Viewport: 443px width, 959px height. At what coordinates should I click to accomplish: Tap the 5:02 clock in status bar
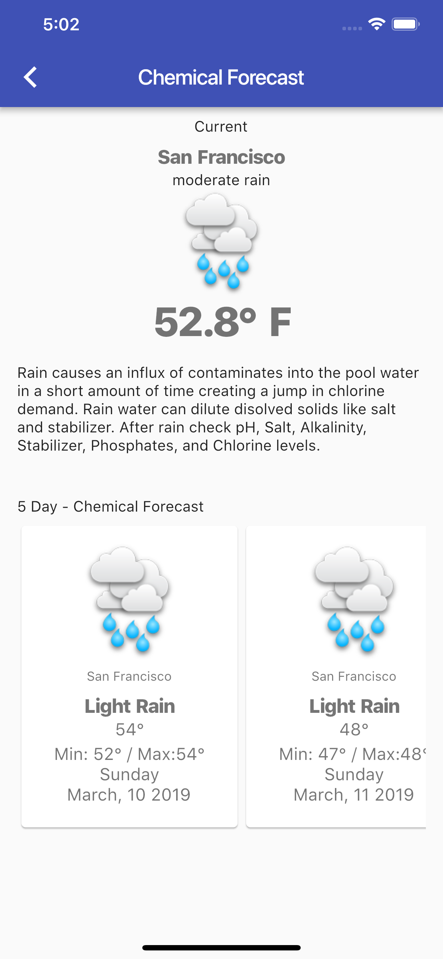(x=61, y=25)
